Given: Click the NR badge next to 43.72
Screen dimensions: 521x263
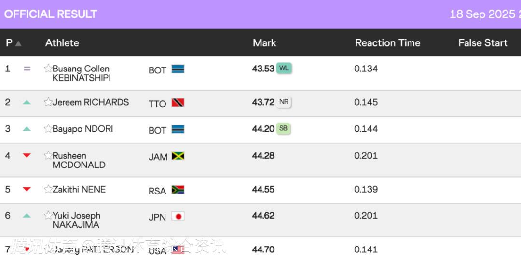Looking at the screenshot, I should tap(284, 102).
